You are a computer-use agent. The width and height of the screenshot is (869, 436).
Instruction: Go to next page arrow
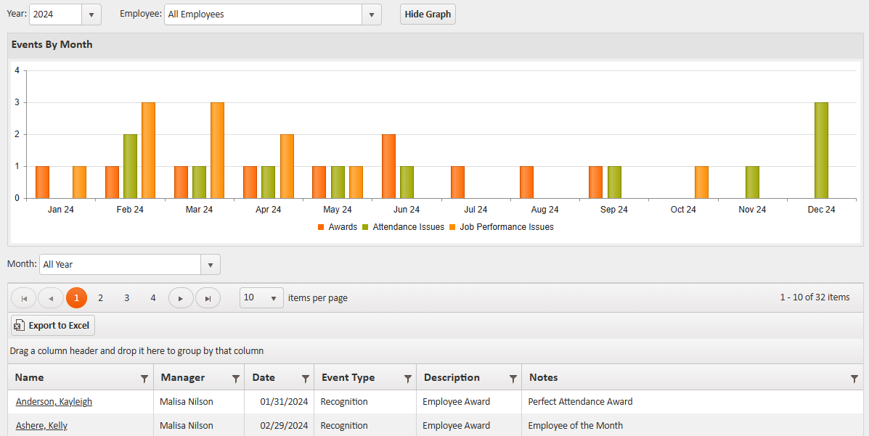tap(181, 298)
